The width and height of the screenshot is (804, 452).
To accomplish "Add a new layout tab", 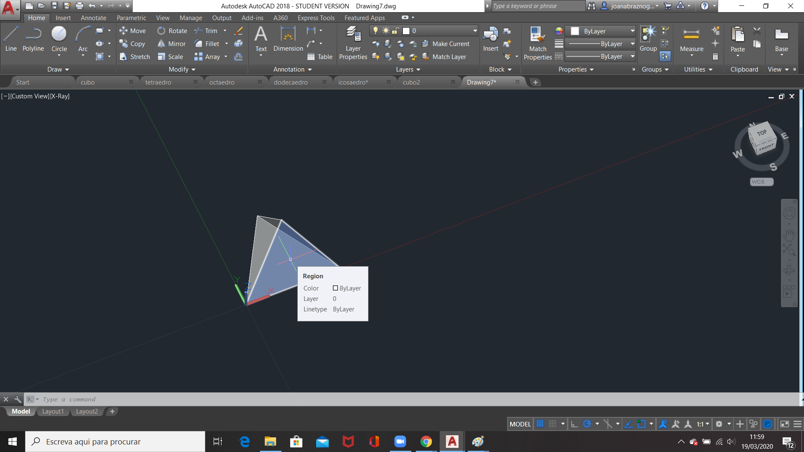I will pyautogui.click(x=112, y=411).
